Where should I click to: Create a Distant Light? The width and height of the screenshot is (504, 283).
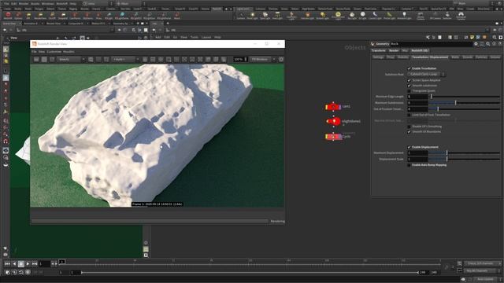(x=322, y=16)
